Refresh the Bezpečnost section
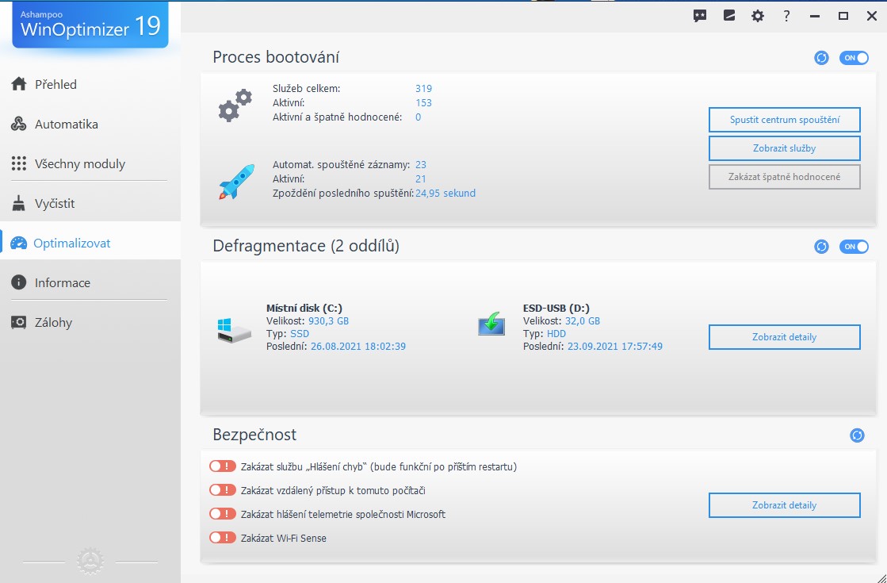This screenshot has width=887, height=583. [857, 435]
